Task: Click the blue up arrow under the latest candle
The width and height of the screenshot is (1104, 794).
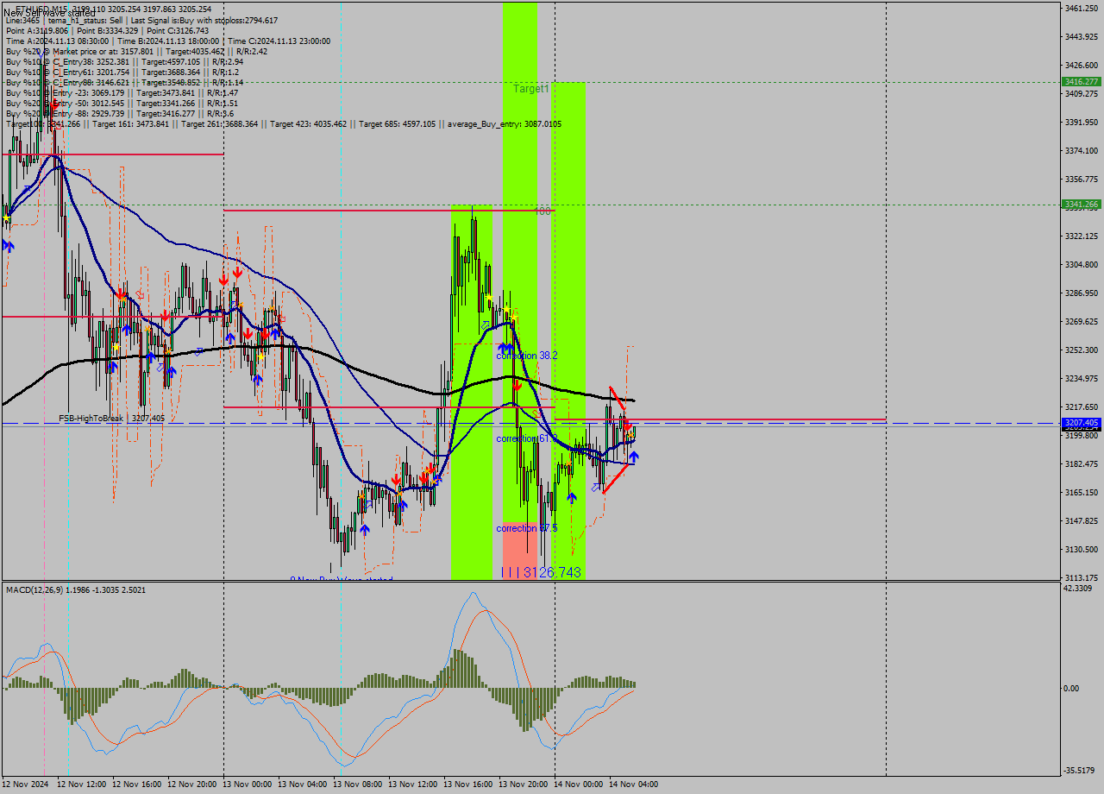Action: tap(633, 457)
